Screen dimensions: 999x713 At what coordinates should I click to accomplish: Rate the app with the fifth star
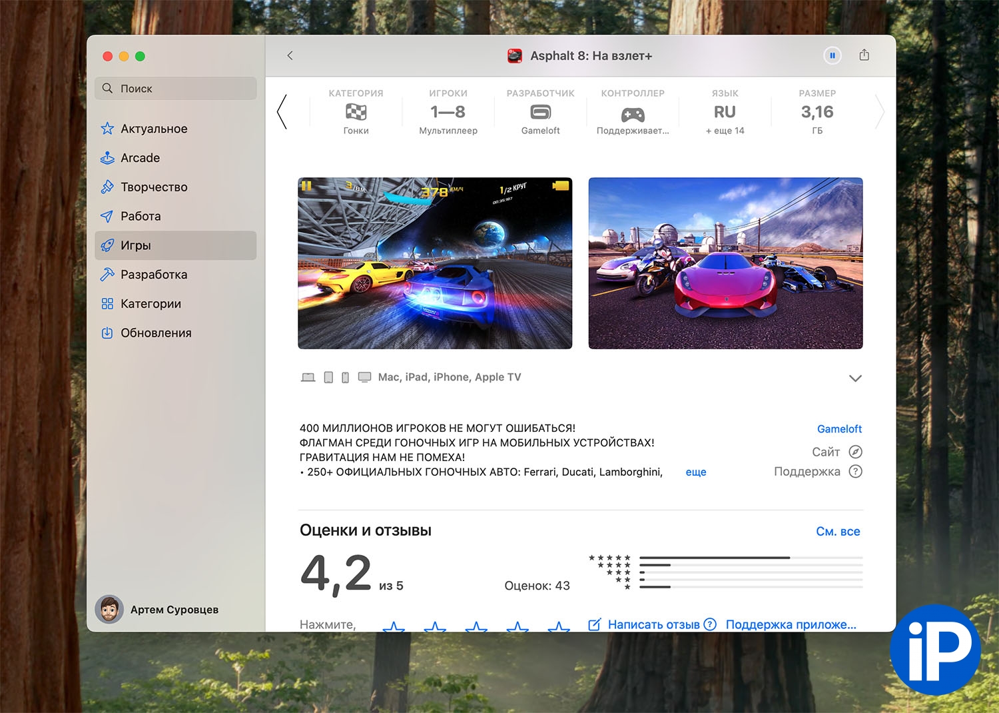(x=559, y=627)
